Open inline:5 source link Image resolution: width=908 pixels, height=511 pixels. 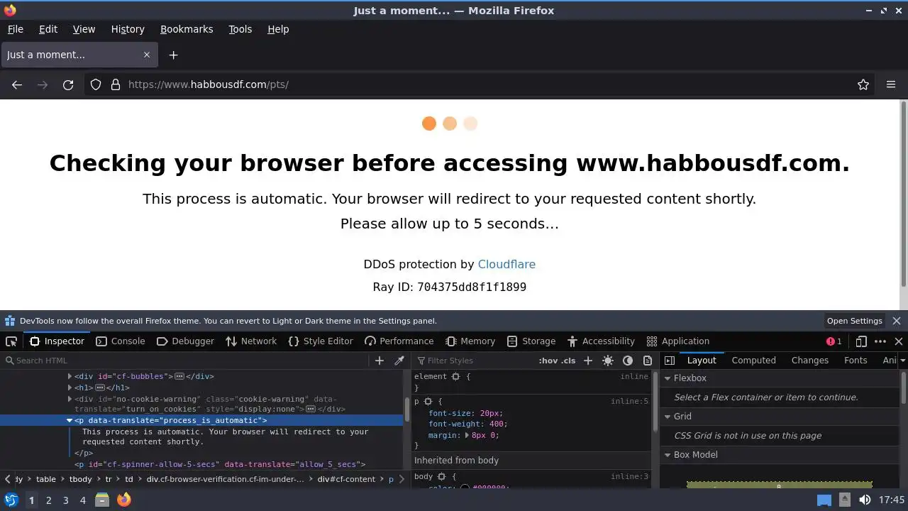pos(629,402)
